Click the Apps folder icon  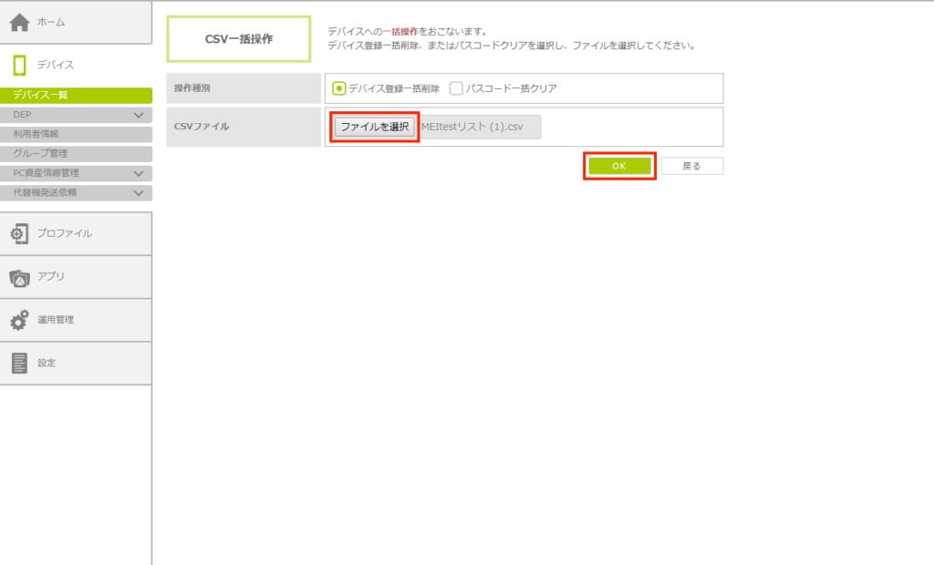(x=20, y=277)
